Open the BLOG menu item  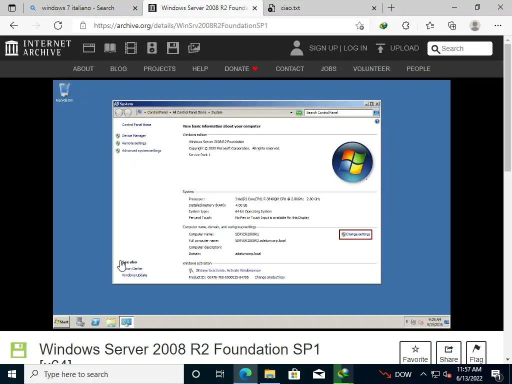click(x=118, y=69)
